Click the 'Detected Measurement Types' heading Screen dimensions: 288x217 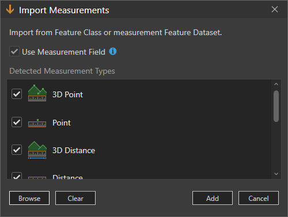[62, 71]
